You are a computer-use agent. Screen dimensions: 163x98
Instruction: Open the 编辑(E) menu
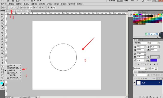point(11,4)
